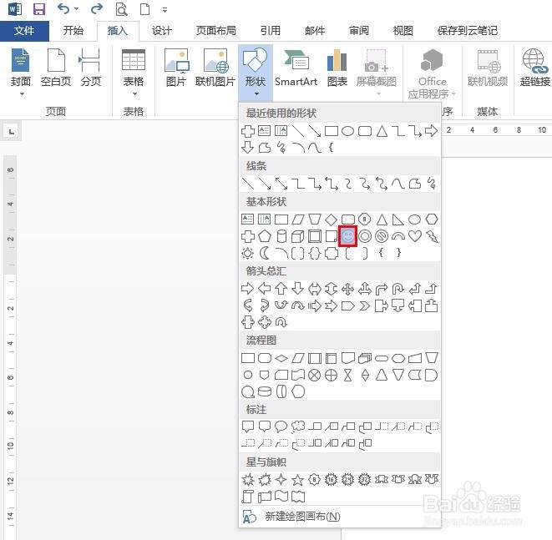
Task: Select the U-turn arrow shape
Action: click(398, 289)
